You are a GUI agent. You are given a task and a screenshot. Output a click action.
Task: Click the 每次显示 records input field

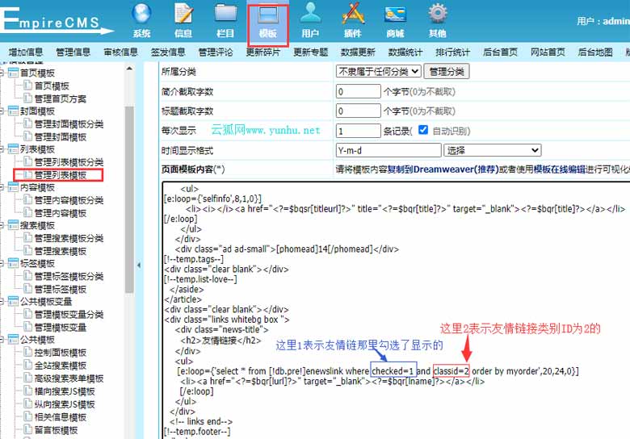pos(359,131)
